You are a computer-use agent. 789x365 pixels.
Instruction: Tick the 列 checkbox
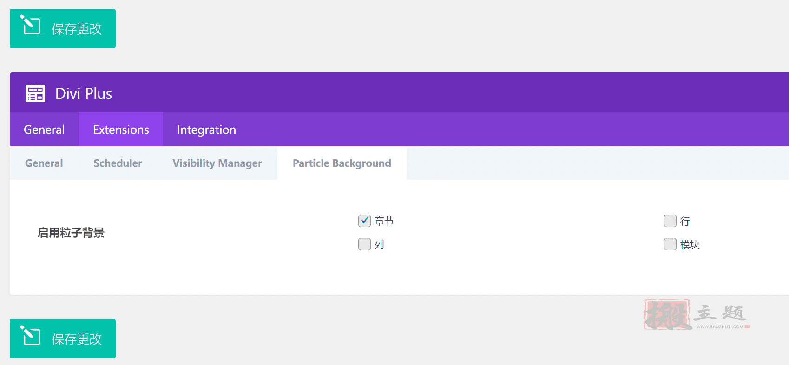click(364, 244)
